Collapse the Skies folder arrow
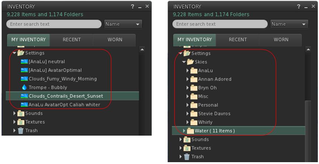The image size is (319, 164). tap(184, 62)
